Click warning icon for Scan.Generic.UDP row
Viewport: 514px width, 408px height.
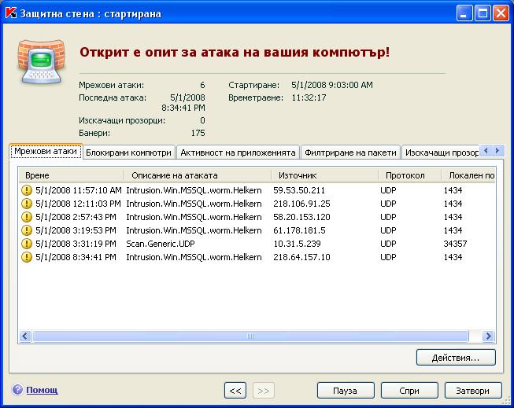coord(27,244)
